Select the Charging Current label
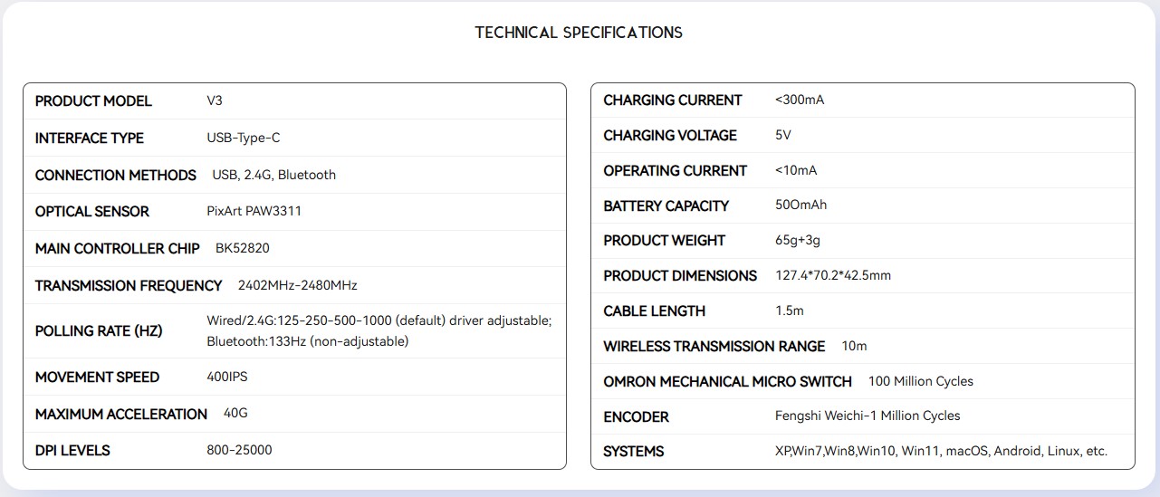Screen dimensions: 1160x497 click(x=673, y=100)
